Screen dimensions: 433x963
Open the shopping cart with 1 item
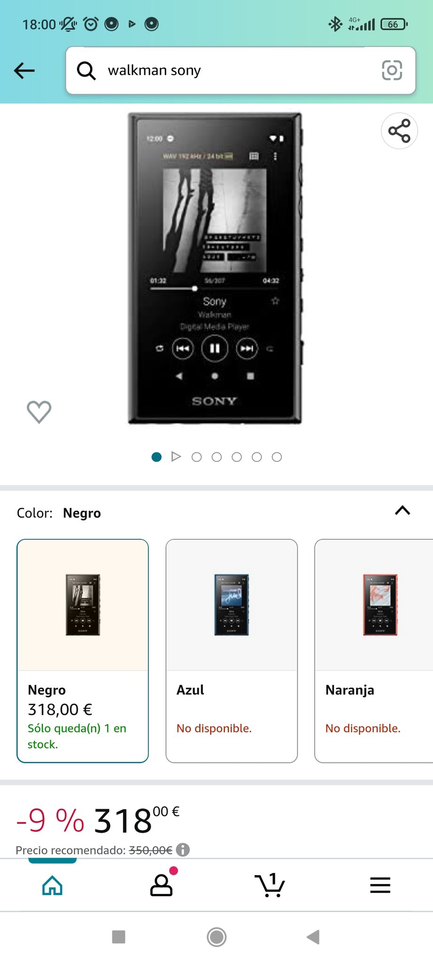tap(270, 885)
